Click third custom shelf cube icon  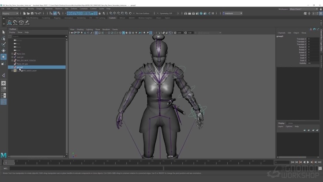21,23
